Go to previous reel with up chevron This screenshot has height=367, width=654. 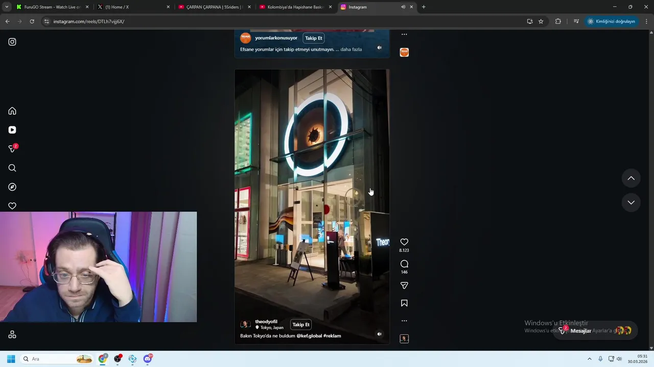pyautogui.click(x=631, y=178)
